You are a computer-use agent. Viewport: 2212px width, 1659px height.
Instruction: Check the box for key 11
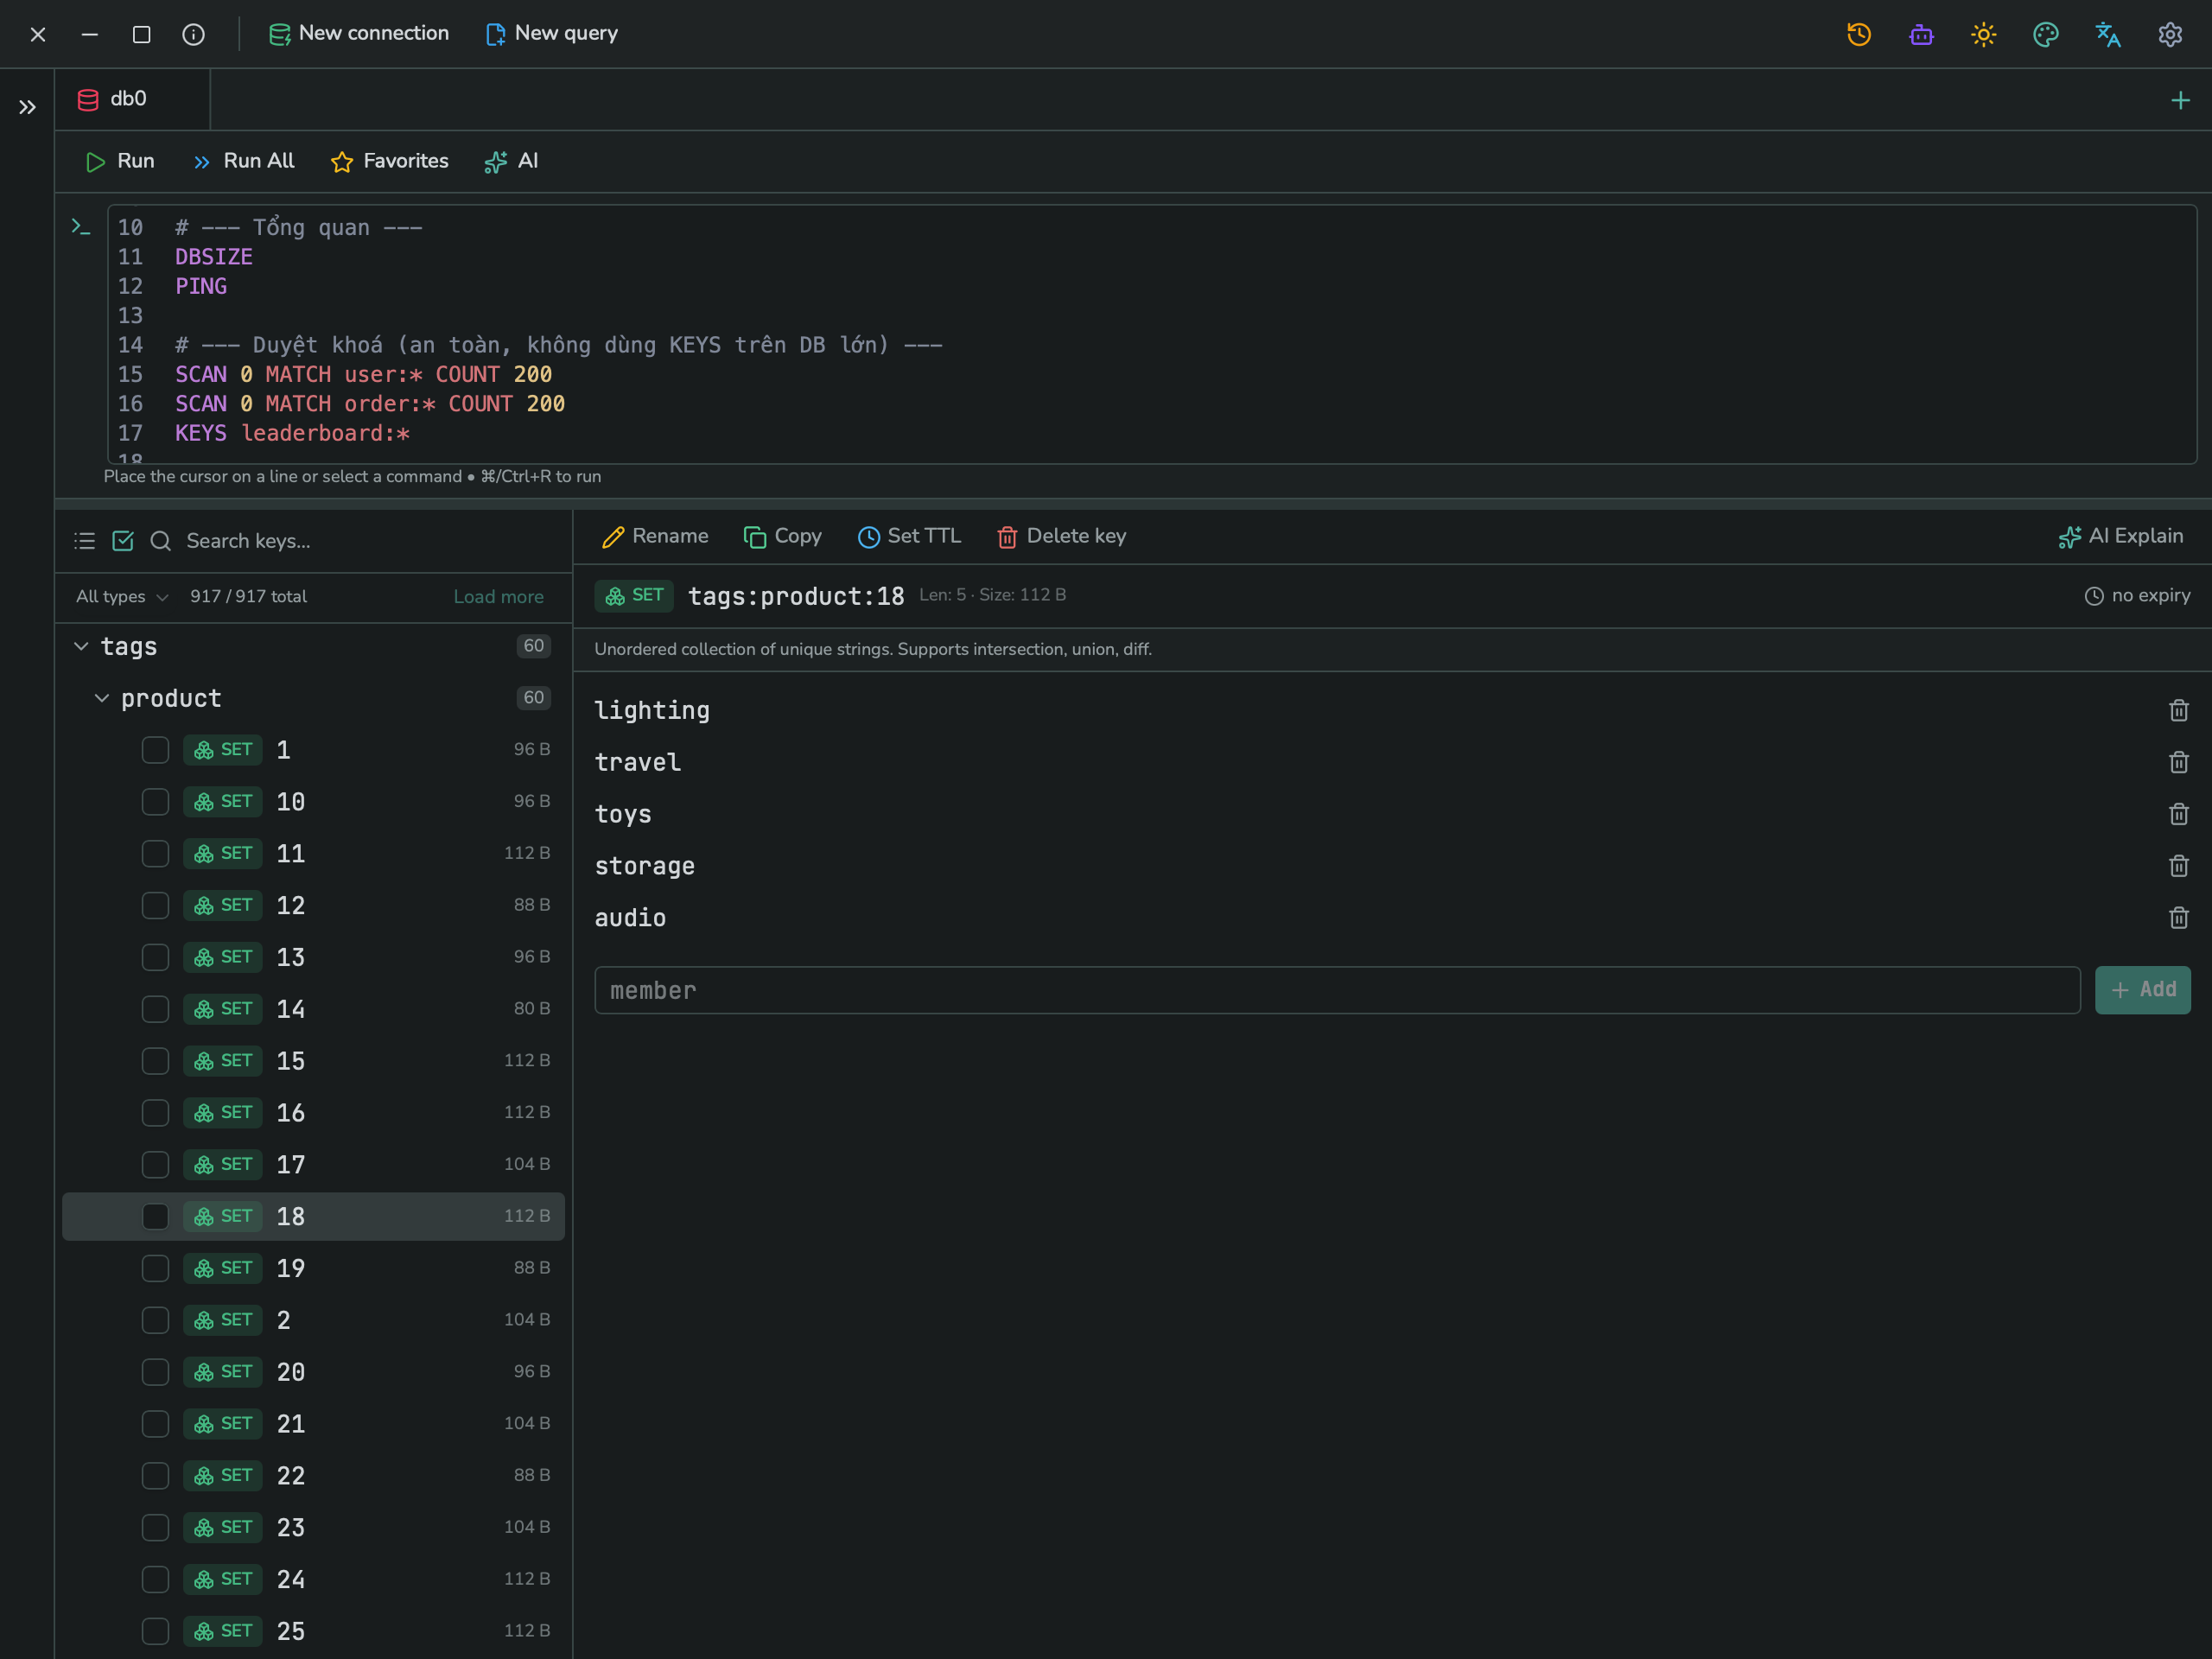(155, 854)
